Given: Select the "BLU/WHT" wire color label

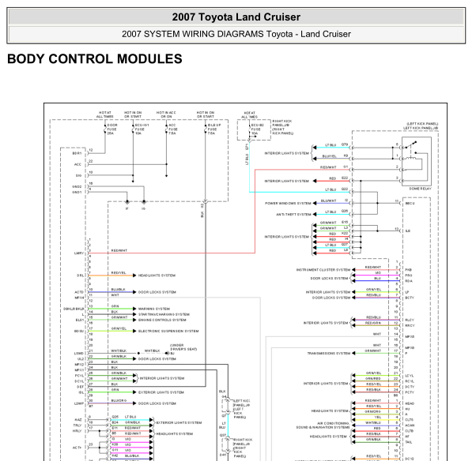Looking at the screenshot, I should [x=328, y=201].
